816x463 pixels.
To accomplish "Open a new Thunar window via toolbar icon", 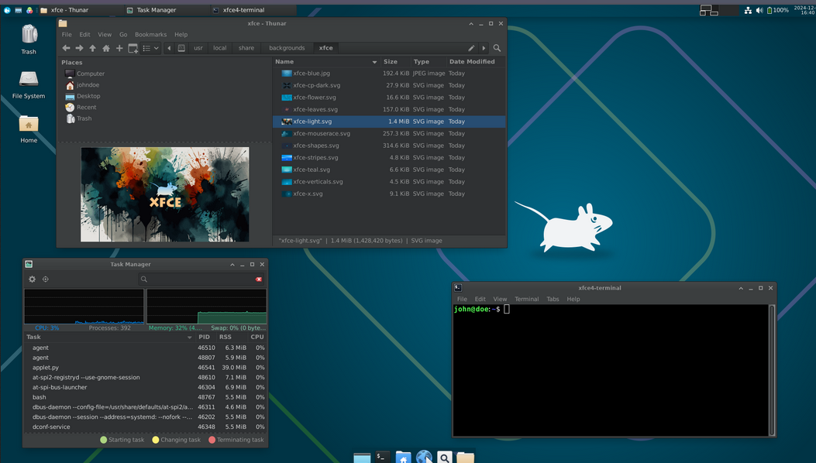I will coord(133,48).
